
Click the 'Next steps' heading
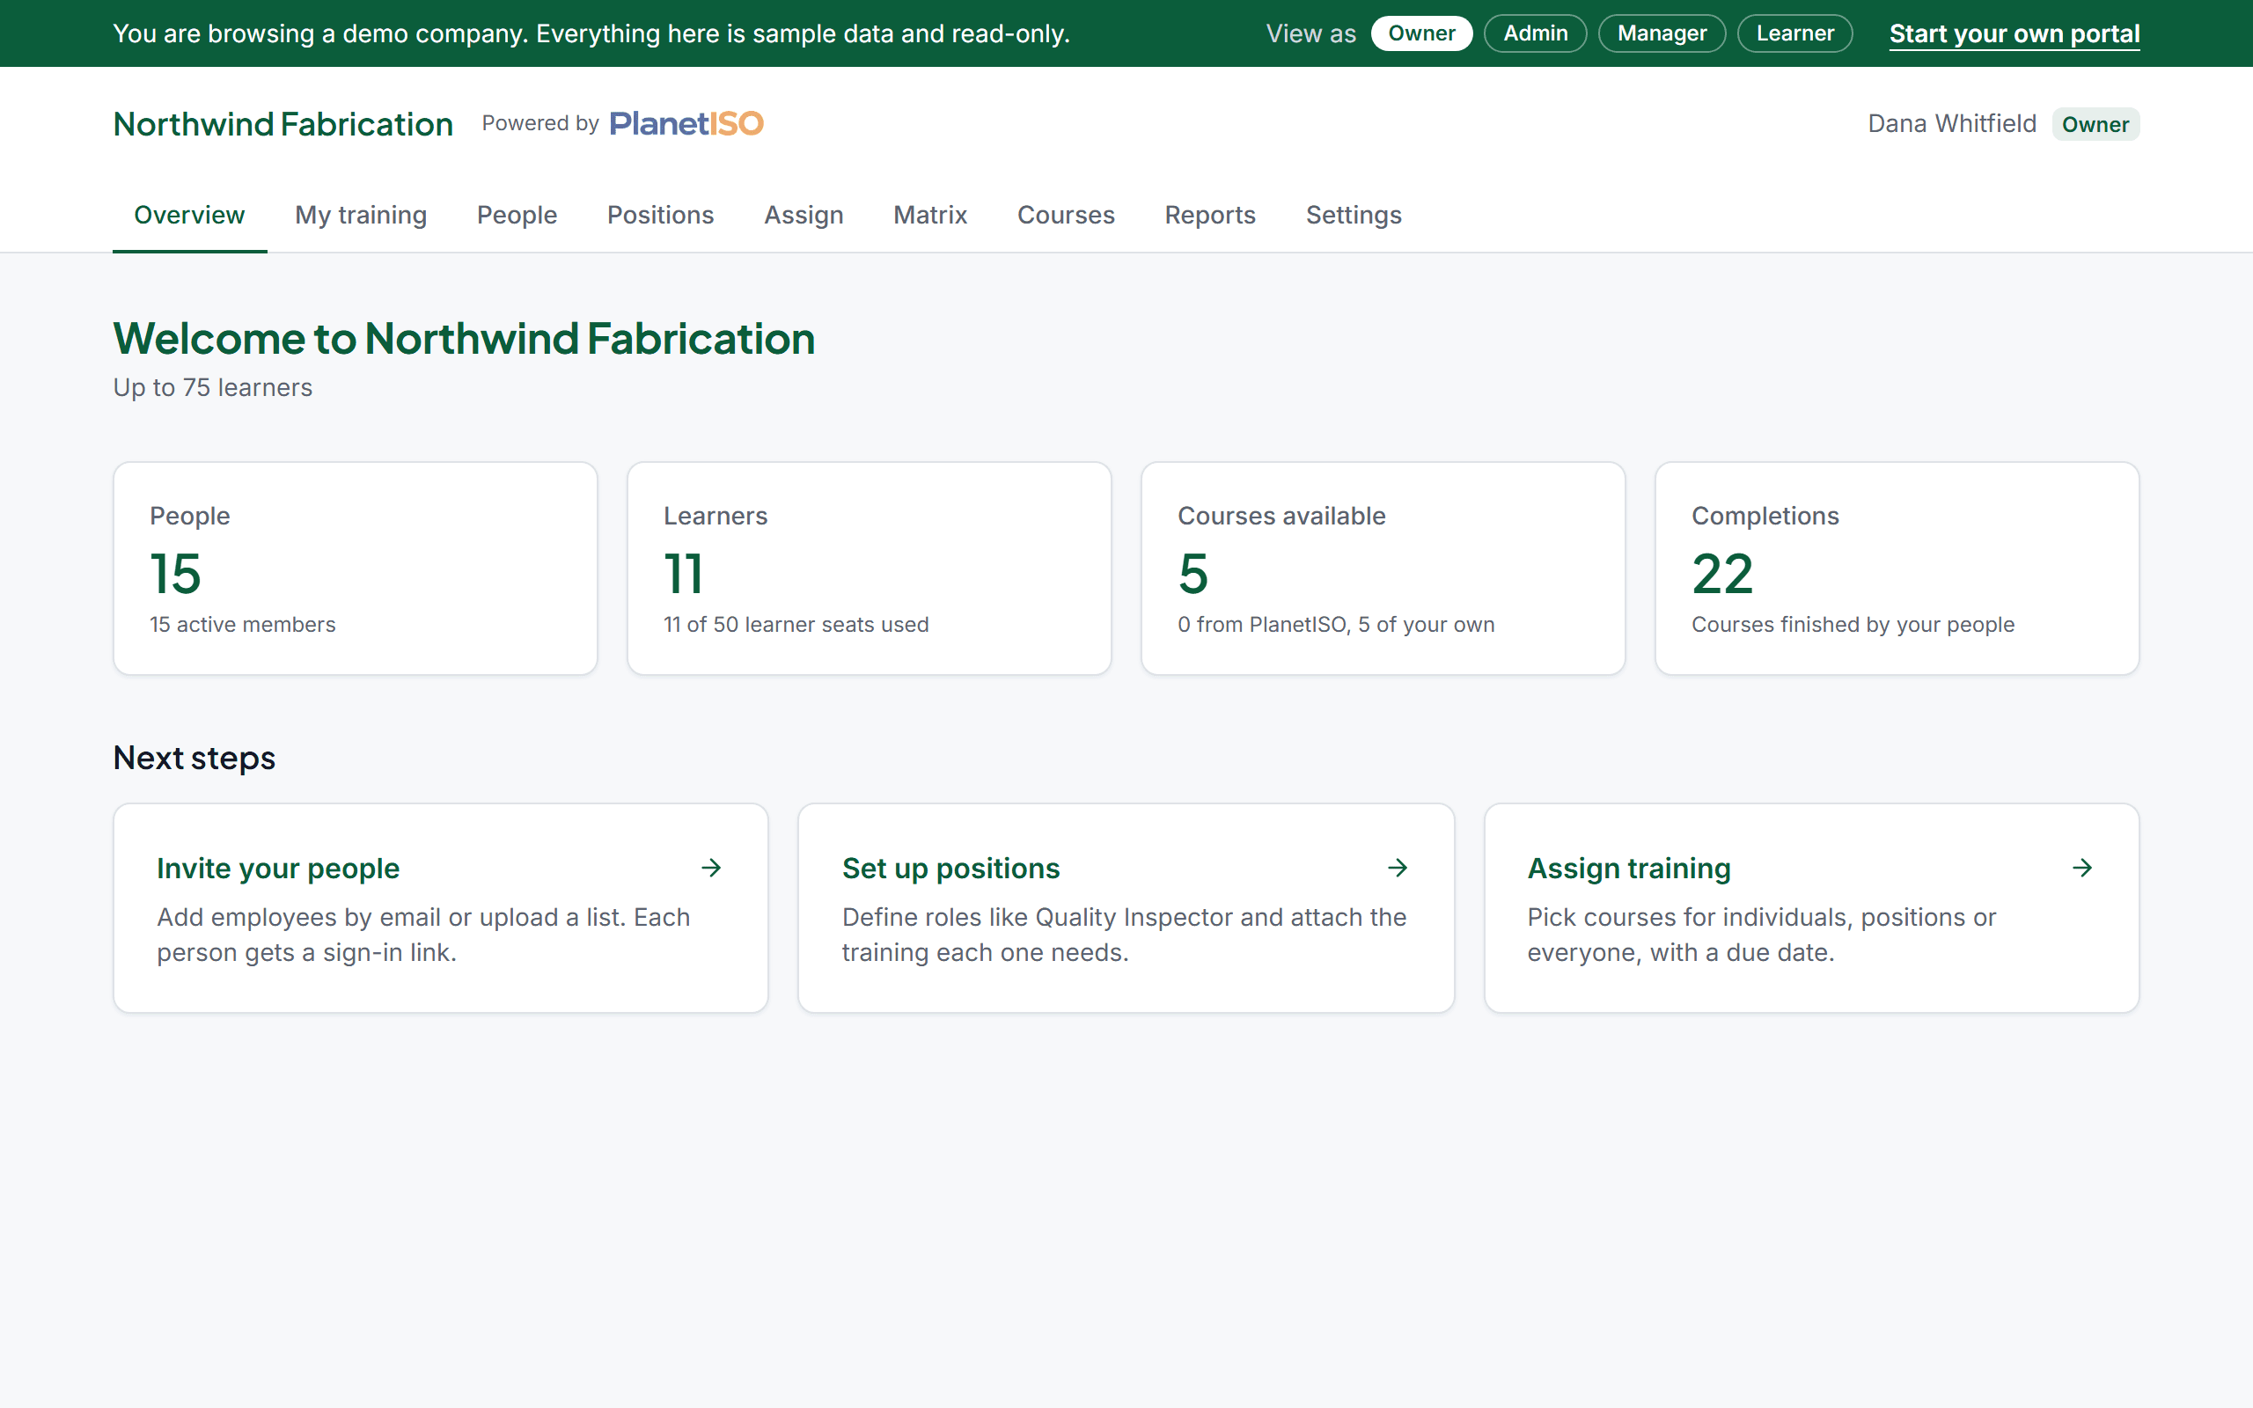pos(194,758)
